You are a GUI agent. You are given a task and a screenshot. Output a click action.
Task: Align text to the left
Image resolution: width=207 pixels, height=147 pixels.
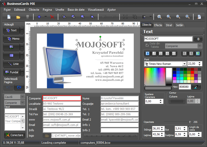click(x=185, y=53)
